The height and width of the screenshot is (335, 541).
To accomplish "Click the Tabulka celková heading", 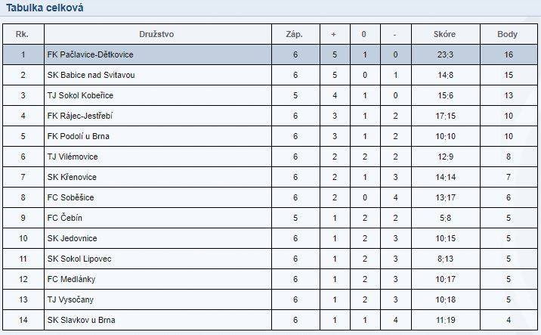I will 45,8.
